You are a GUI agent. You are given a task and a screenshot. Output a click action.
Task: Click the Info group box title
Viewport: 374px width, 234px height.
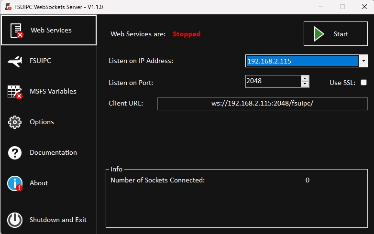(116, 169)
